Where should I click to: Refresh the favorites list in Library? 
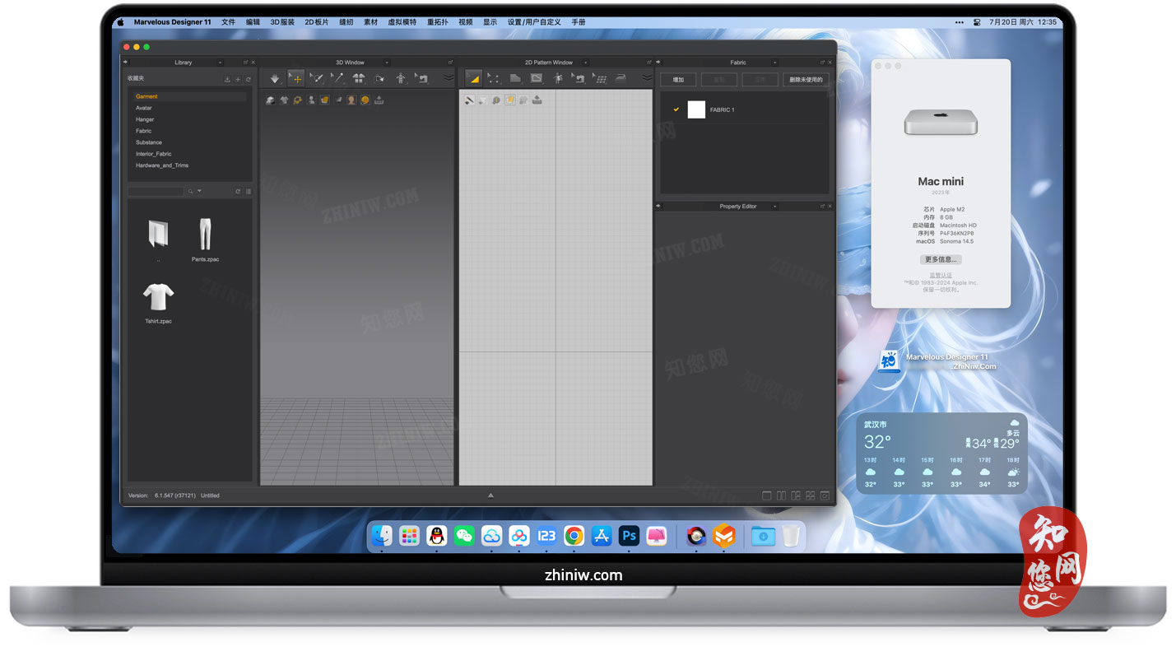click(248, 80)
